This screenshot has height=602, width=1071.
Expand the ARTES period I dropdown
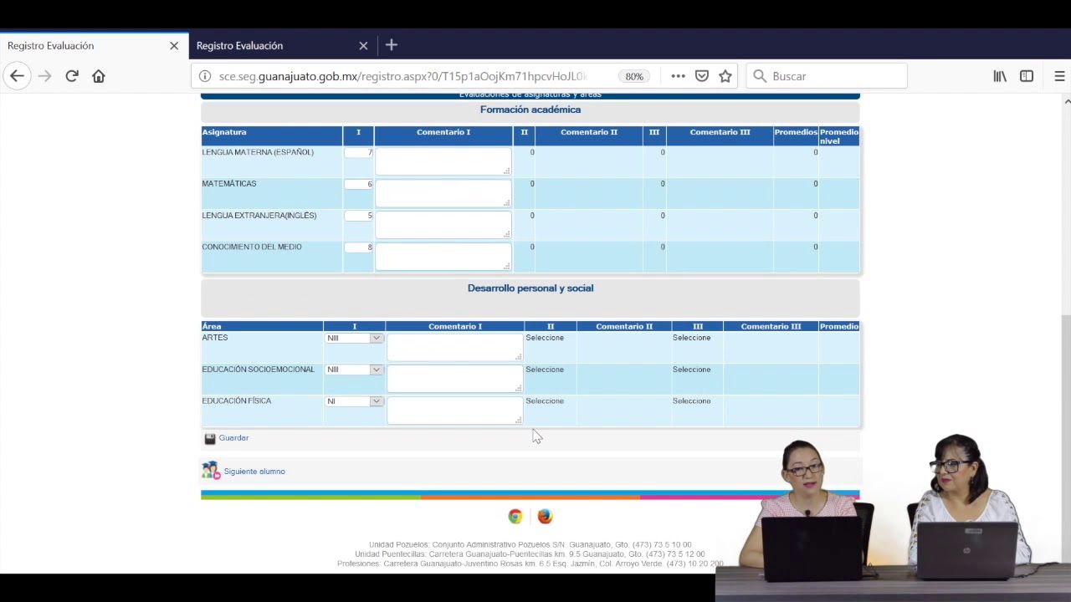click(354, 339)
